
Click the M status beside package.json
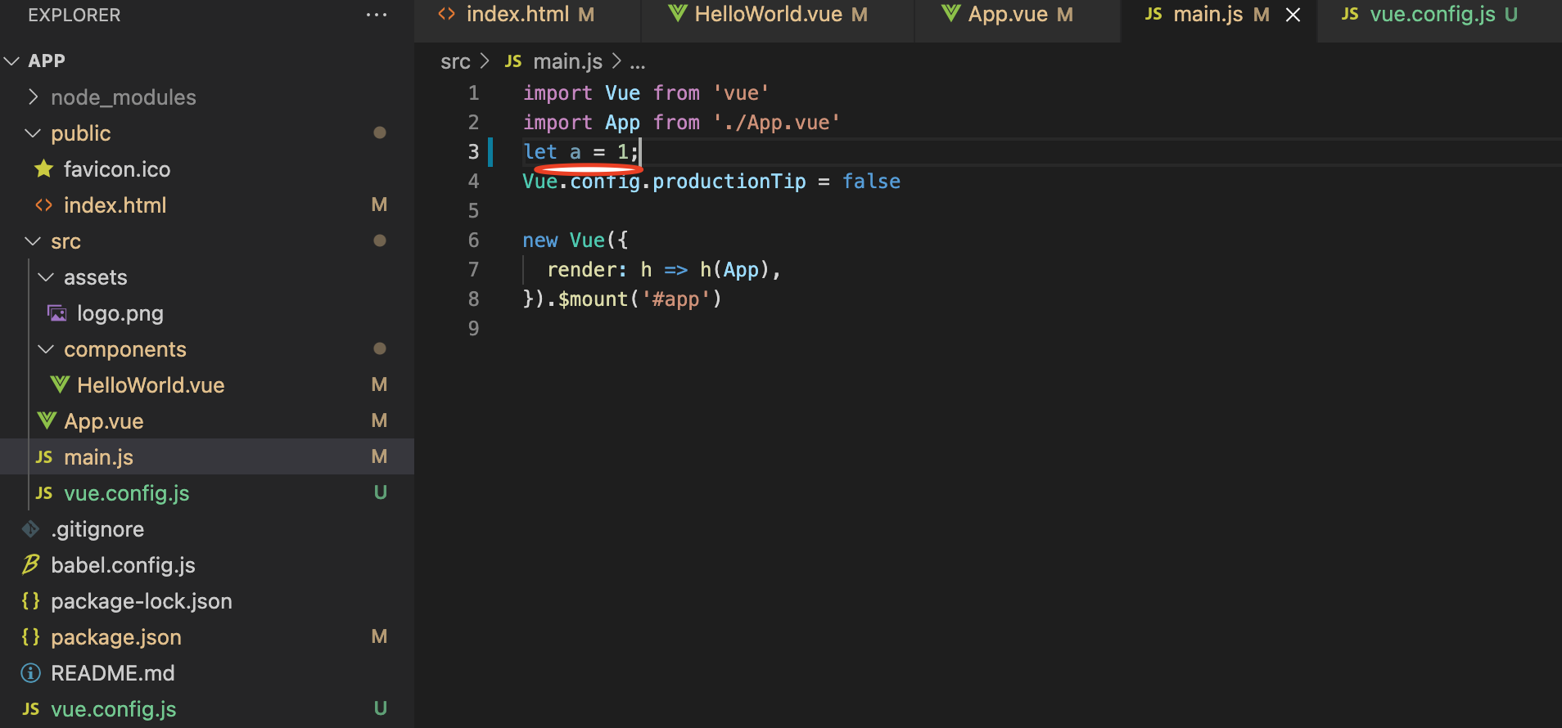click(x=379, y=636)
